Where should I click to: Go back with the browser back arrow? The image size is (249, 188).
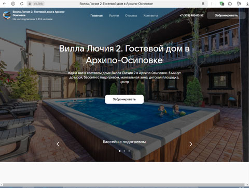pyautogui.click(x=4, y=4)
